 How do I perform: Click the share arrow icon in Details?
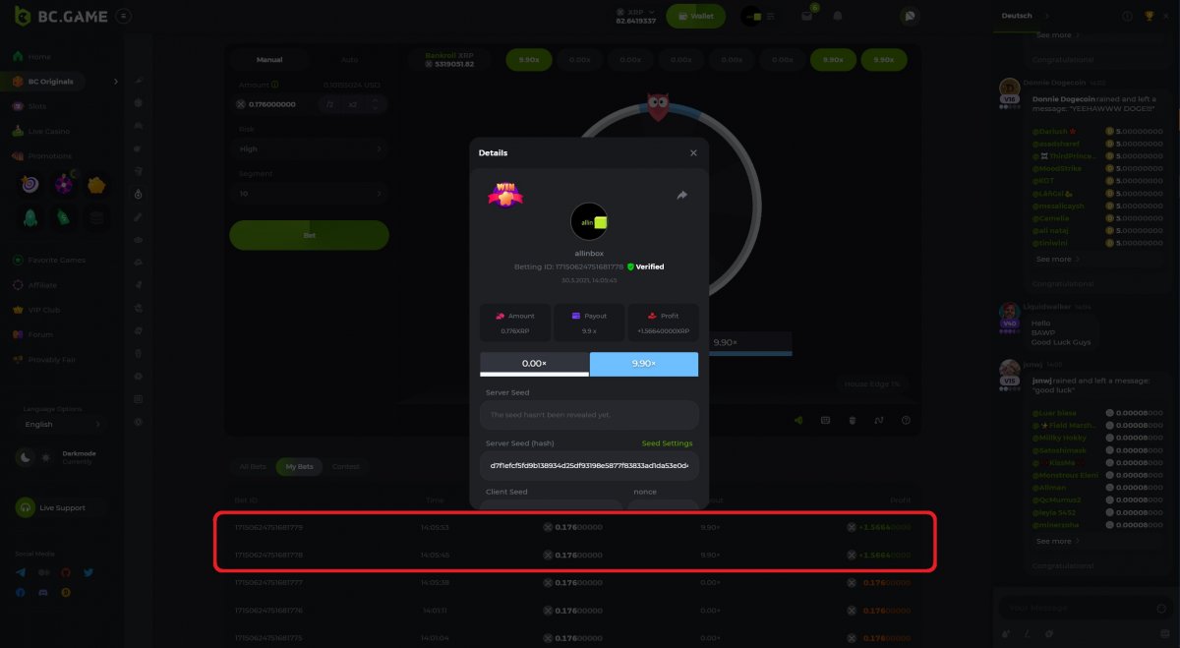(682, 195)
